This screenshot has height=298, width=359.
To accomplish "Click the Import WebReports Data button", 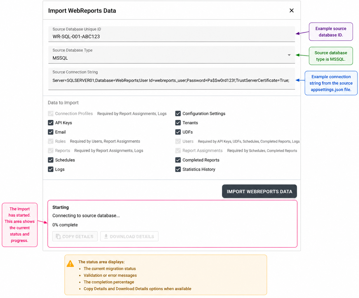I will pos(259,192).
